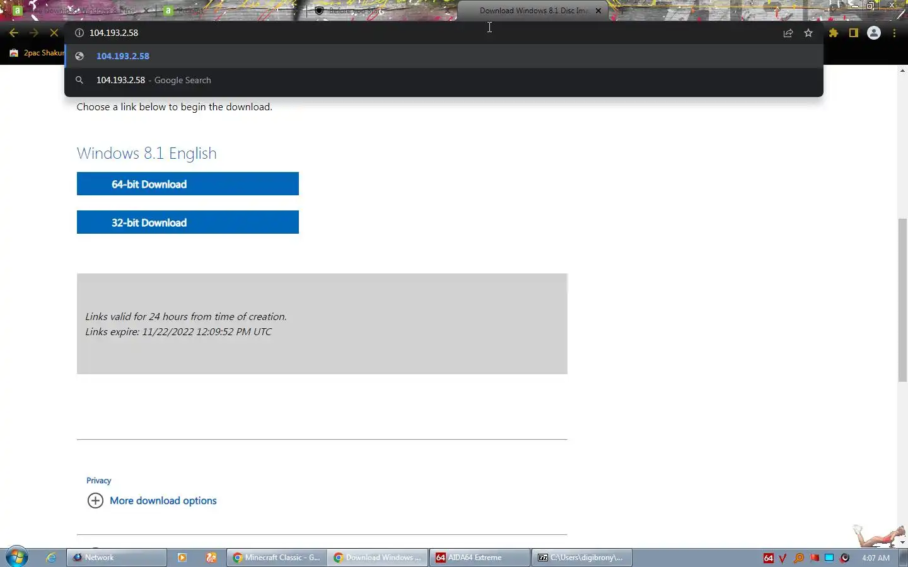This screenshot has height=567, width=908.
Task: Switch to Minecraft Classic Chrome window
Action: 277,558
